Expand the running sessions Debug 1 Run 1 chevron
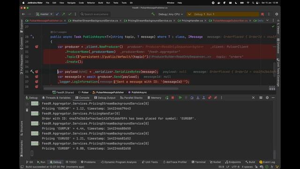300x169 pixels. (189, 14)
